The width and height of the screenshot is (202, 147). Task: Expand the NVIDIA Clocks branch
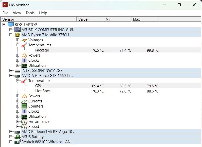(18, 111)
